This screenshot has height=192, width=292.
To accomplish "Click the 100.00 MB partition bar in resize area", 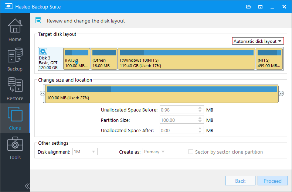I will coord(162,93).
